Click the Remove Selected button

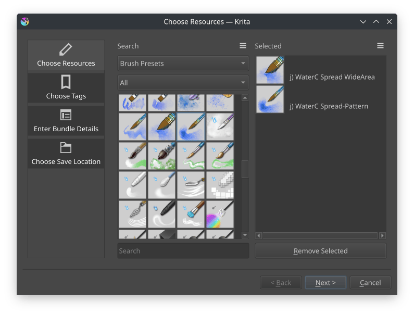coord(321,251)
